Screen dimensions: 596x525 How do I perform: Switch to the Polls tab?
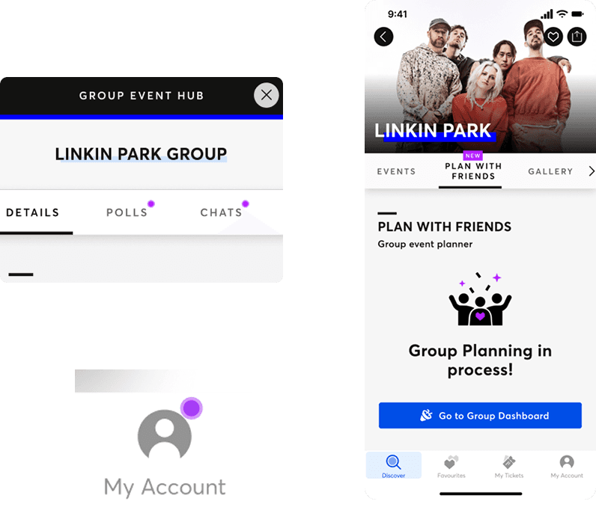[x=127, y=212]
